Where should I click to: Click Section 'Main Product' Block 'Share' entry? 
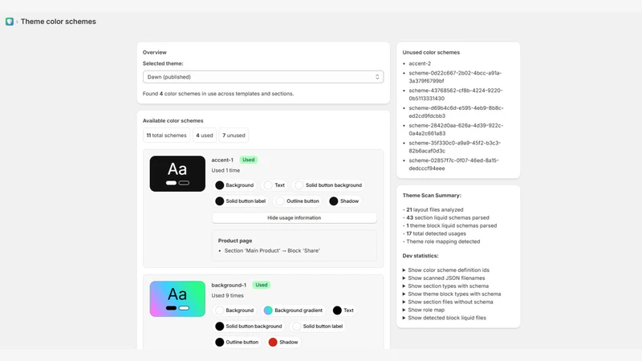point(272,250)
